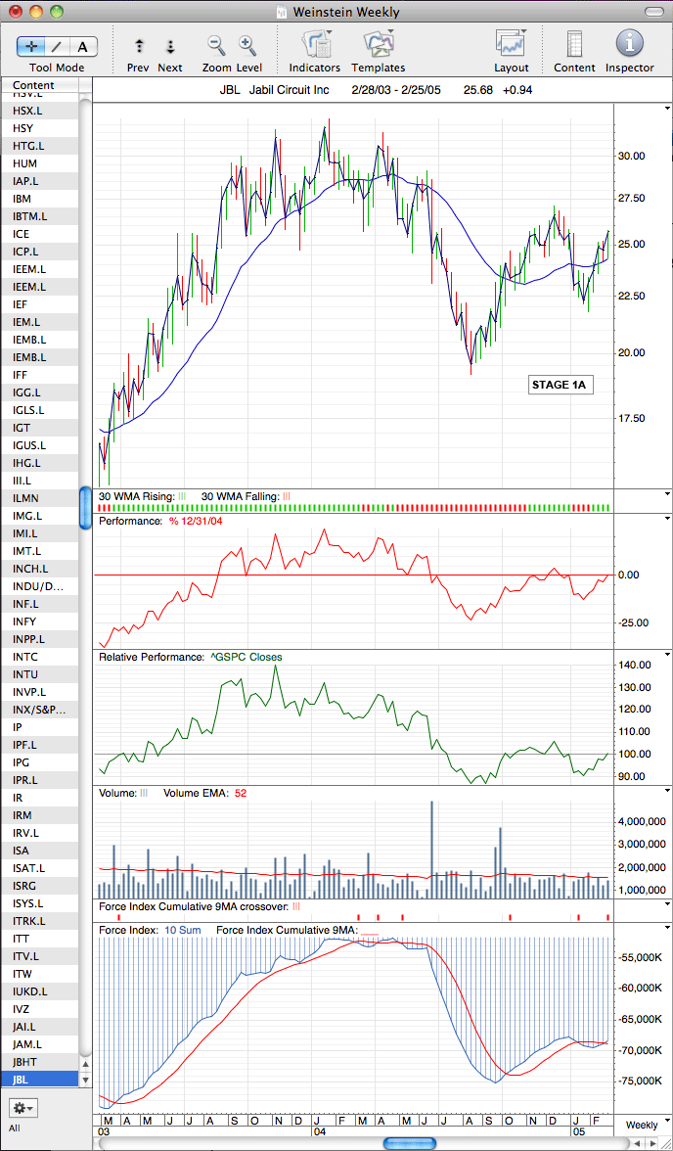Viewport: 673px width, 1151px height.
Task: Select INTU in the content list
Action: (x=39, y=674)
